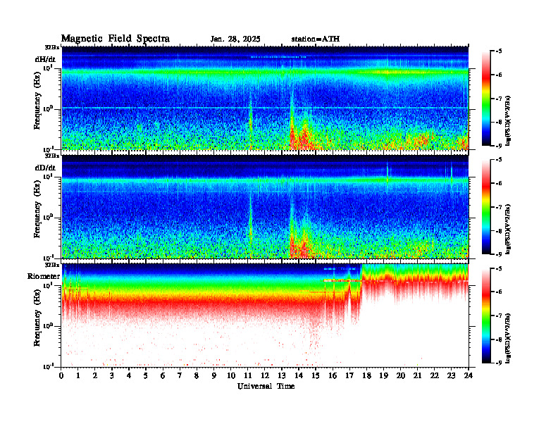
Task: Click the 32Hz label atop the dH/dt panel
Action: pyautogui.click(x=52, y=46)
